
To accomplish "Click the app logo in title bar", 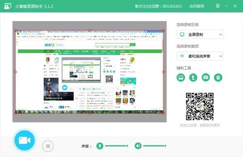I will coord(8,6).
